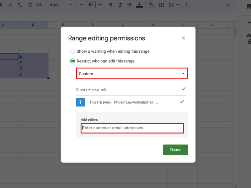Select 'Show a warning when editing this range'
The height and width of the screenshot is (188, 251).
(72, 51)
